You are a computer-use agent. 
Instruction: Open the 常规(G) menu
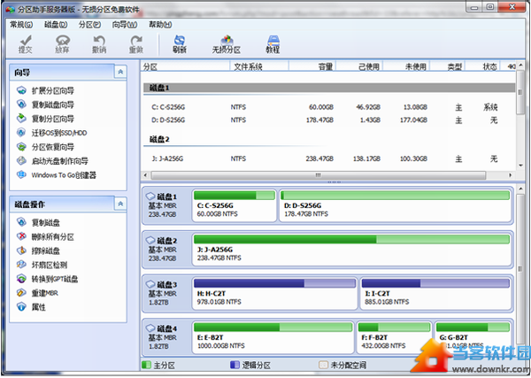pyautogui.click(x=21, y=25)
